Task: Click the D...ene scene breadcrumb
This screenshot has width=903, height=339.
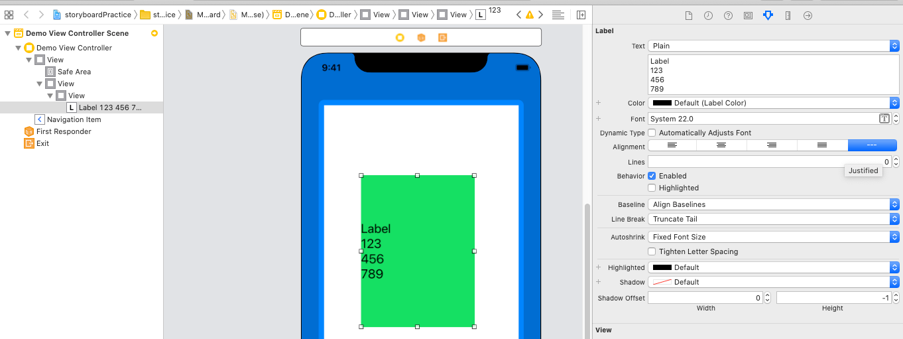Action: (290, 15)
